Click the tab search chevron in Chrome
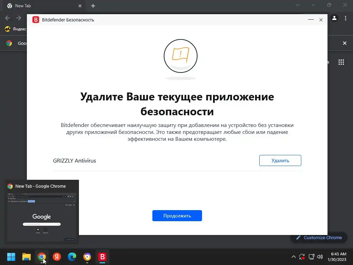This screenshot has width=353, height=265. (x=297, y=5)
